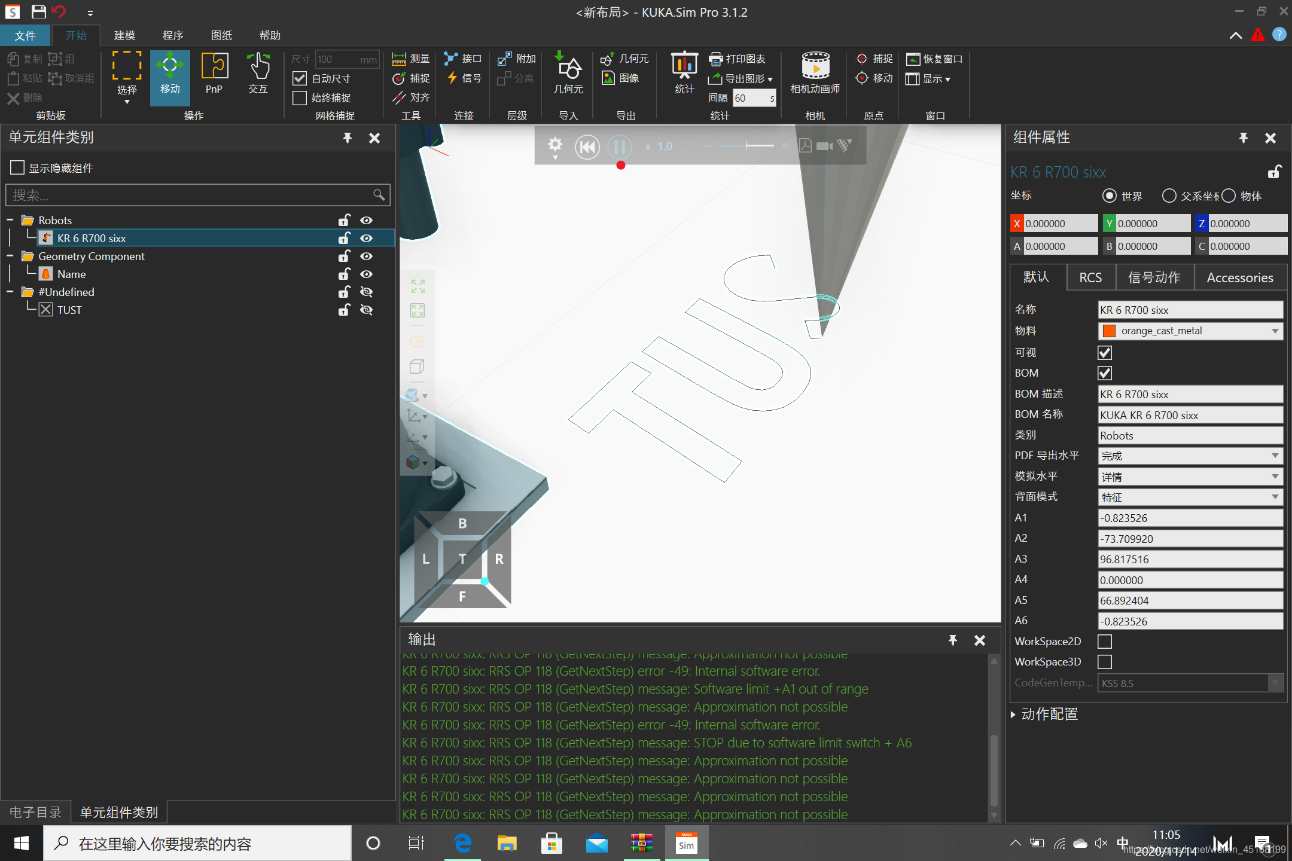The width and height of the screenshot is (1292, 861).
Task: Select 物体 object coordinate radio button
Action: (1229, 196)
